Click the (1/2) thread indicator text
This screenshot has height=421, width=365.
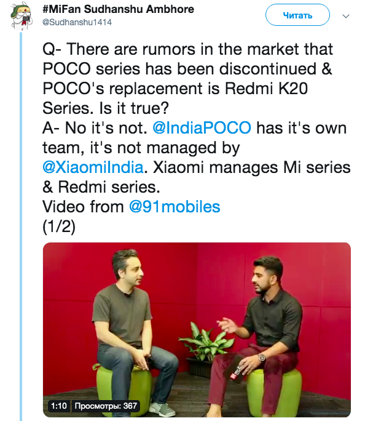(x=59, y=227)
